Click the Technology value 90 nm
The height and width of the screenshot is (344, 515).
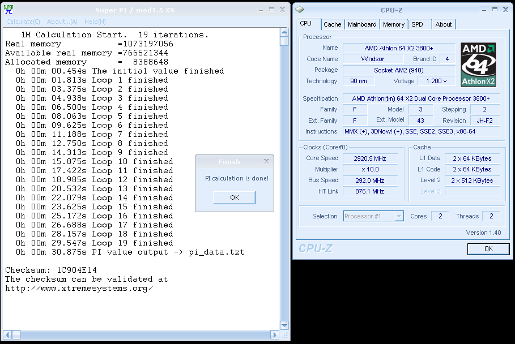pos(358,81)
